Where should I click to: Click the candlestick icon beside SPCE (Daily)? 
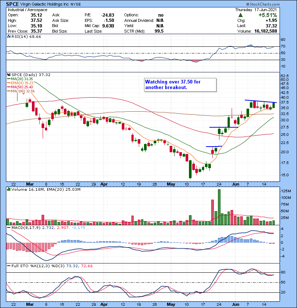click(x=9, y=75)
